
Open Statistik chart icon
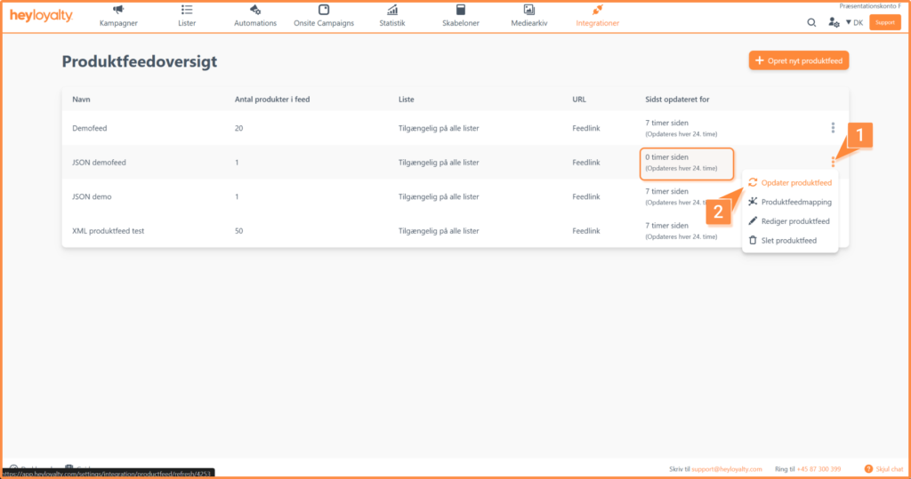pos(392,9)
